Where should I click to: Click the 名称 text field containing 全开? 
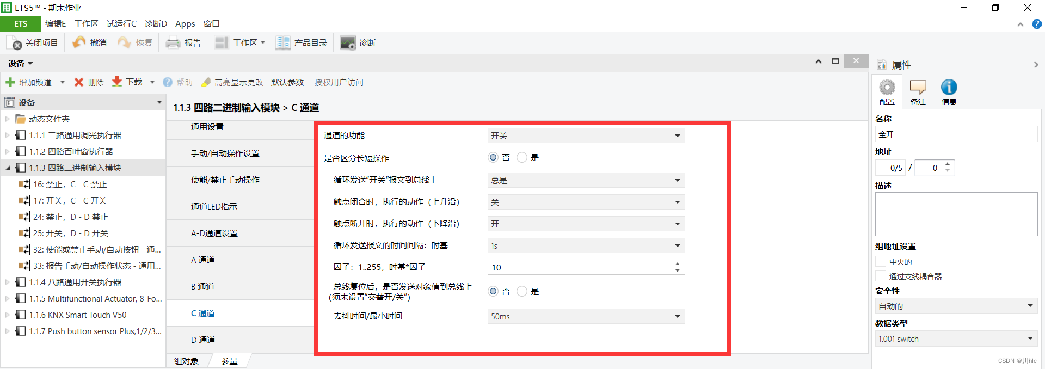955,134
